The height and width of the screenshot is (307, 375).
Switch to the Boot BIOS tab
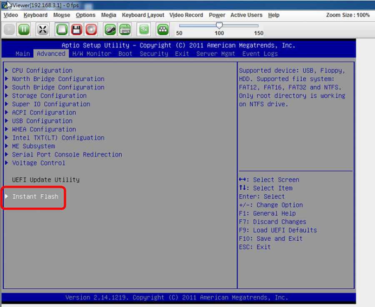(x=125, y=54)
